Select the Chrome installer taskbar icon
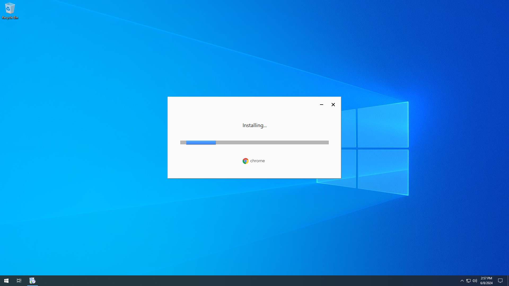This screenshot has height=286, width=509. pyautogui.click(x=32, y=281)
